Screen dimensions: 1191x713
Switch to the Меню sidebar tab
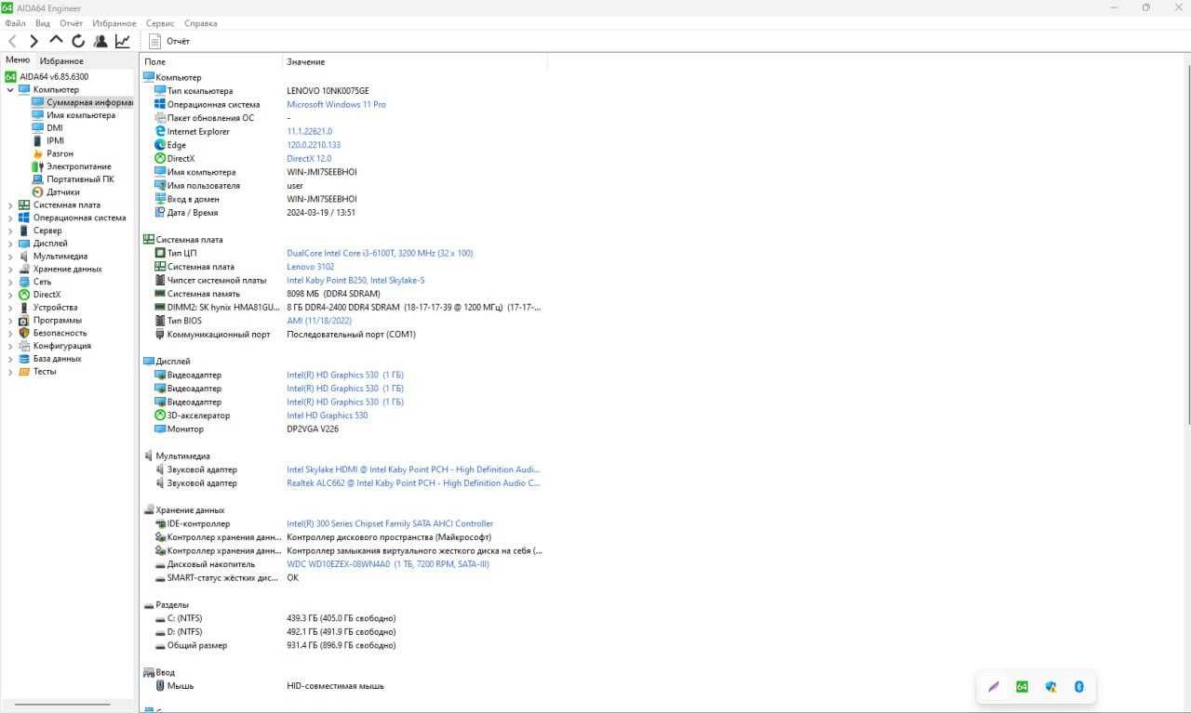point(18,60)
